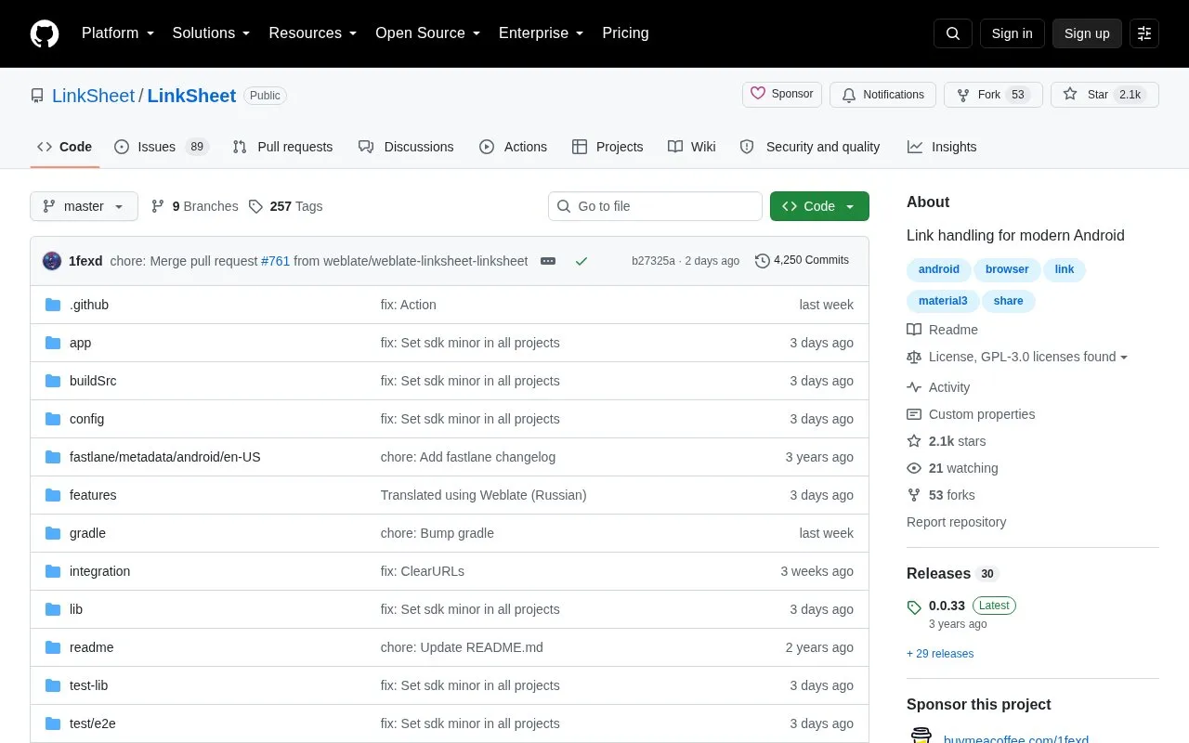The height and width of the screenshot is (743, 1189).
Task: Click the repository icon before LinkSheet owner
Action: [x=37, y=96]
